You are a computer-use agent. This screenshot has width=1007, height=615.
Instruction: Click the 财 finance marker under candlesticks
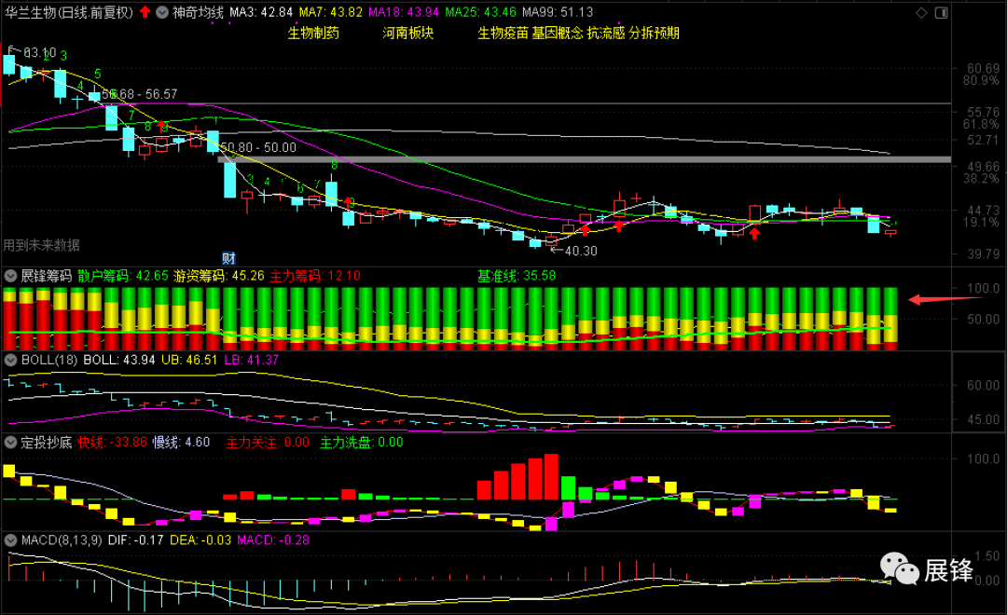coord(228,258)
